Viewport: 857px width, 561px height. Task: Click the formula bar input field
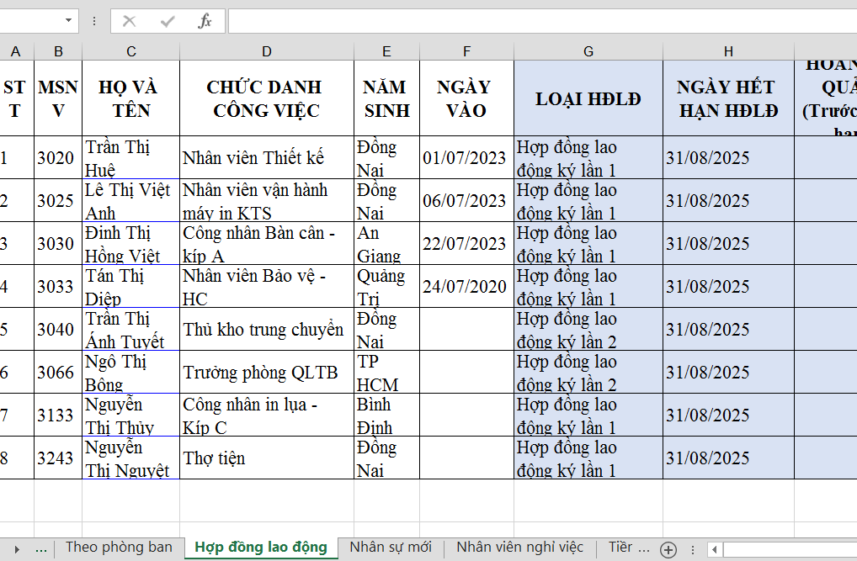pos(542,21)
